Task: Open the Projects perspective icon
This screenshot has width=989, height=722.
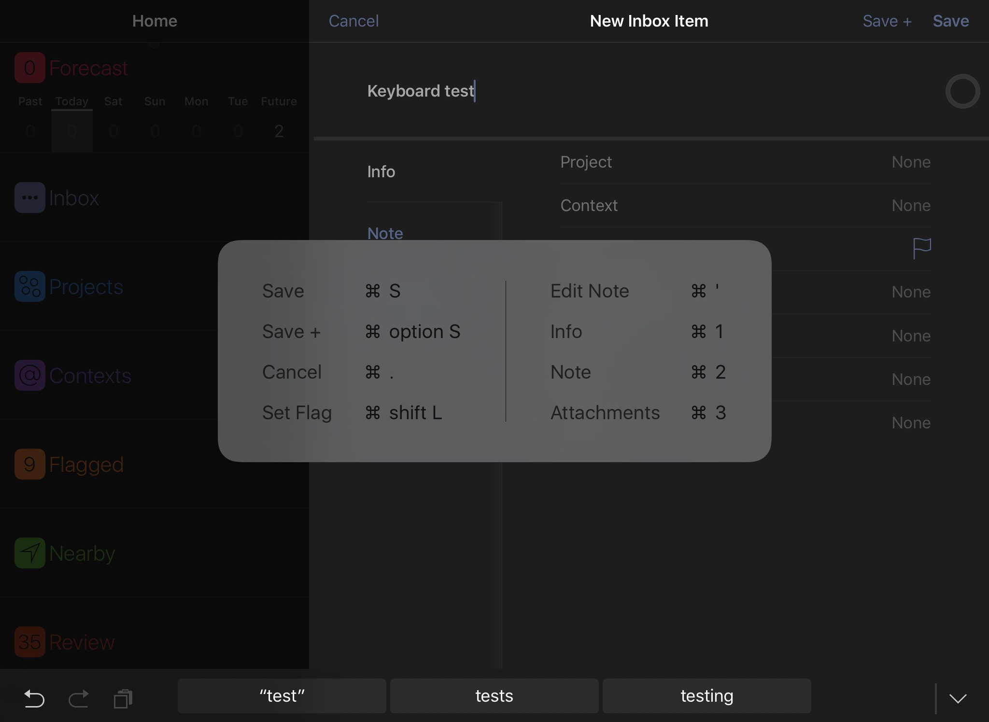Action: click(29, 286)
